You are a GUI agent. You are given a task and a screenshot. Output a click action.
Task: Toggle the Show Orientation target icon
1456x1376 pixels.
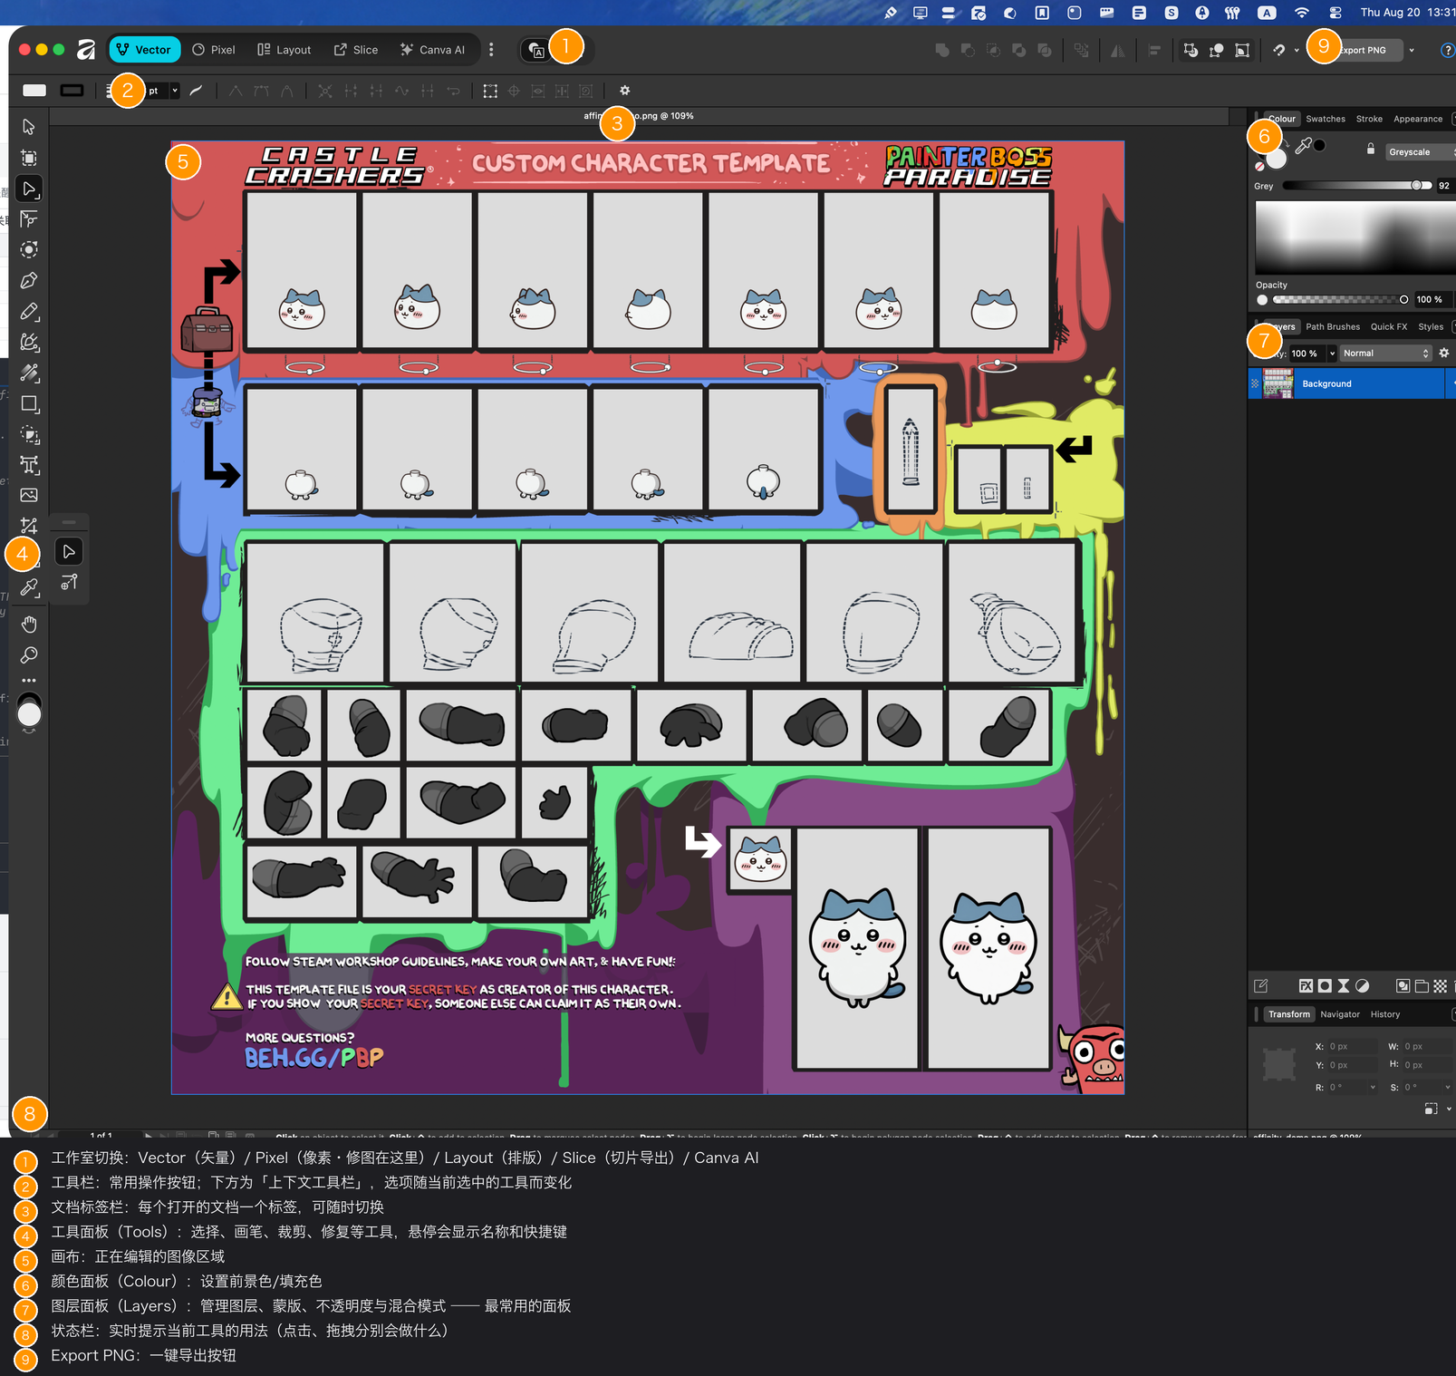coord(514,91)
